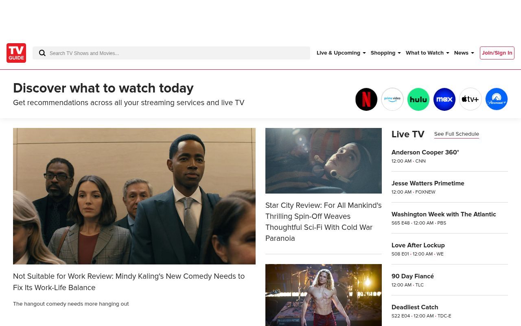Select the 90 Day Fiancé listing

pyautogui.click(x=413, y=276)
